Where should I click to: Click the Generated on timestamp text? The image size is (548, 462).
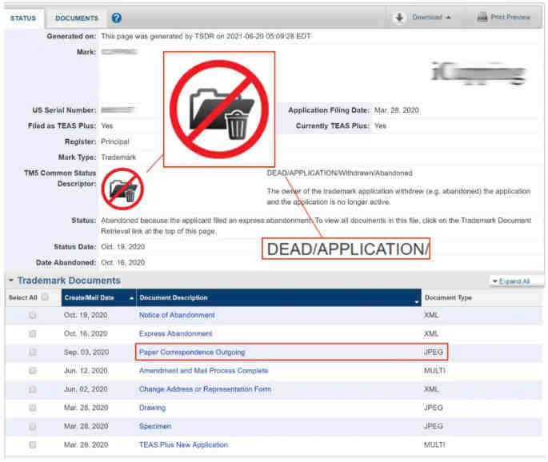point(206,36)
